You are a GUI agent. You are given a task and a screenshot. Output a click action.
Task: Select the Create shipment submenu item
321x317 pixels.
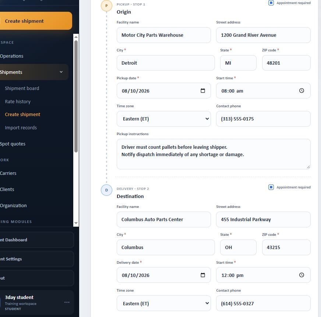[x=22, y=115]
